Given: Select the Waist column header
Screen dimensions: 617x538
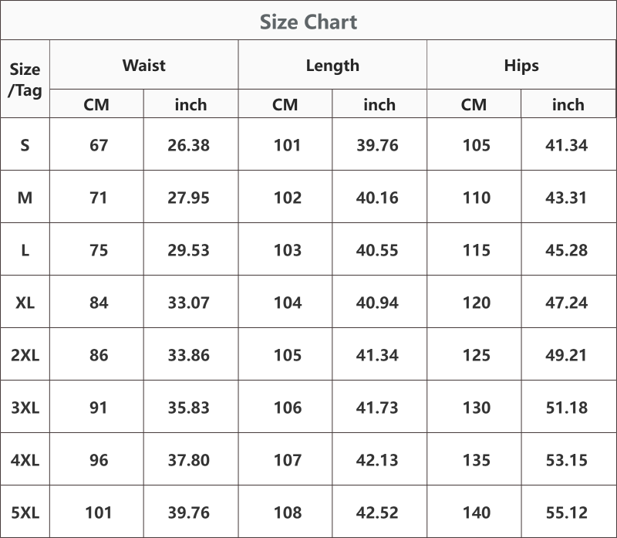Looking at the screenshot, I should pyautogui.click(x=144, y=65).
